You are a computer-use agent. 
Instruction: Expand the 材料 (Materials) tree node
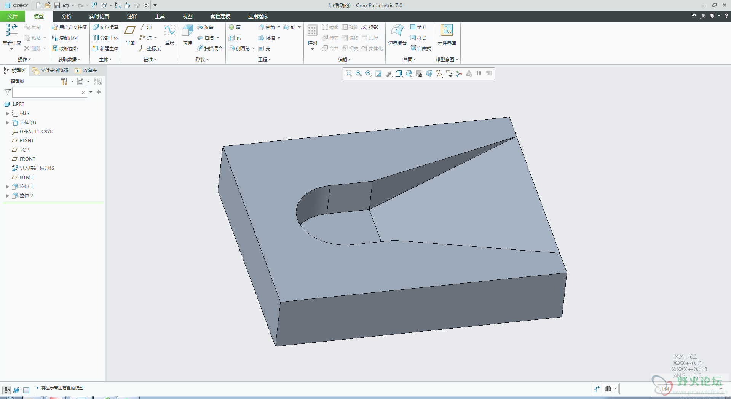tap(8, 113)
